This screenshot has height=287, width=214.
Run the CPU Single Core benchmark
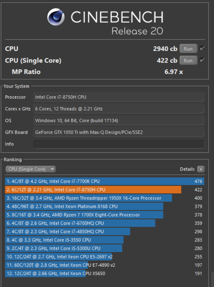coord(188,60)
